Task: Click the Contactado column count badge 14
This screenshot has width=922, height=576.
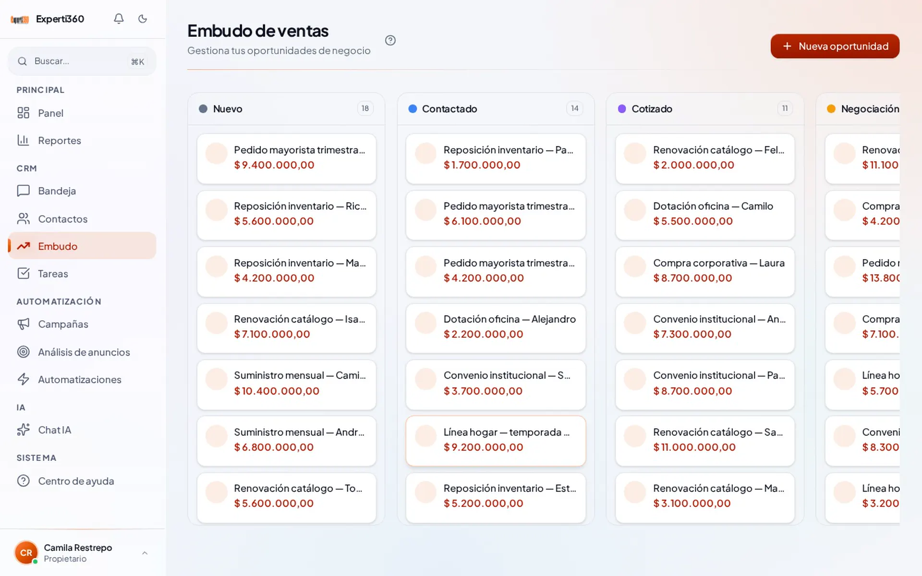Action: (x=574, y=108)
